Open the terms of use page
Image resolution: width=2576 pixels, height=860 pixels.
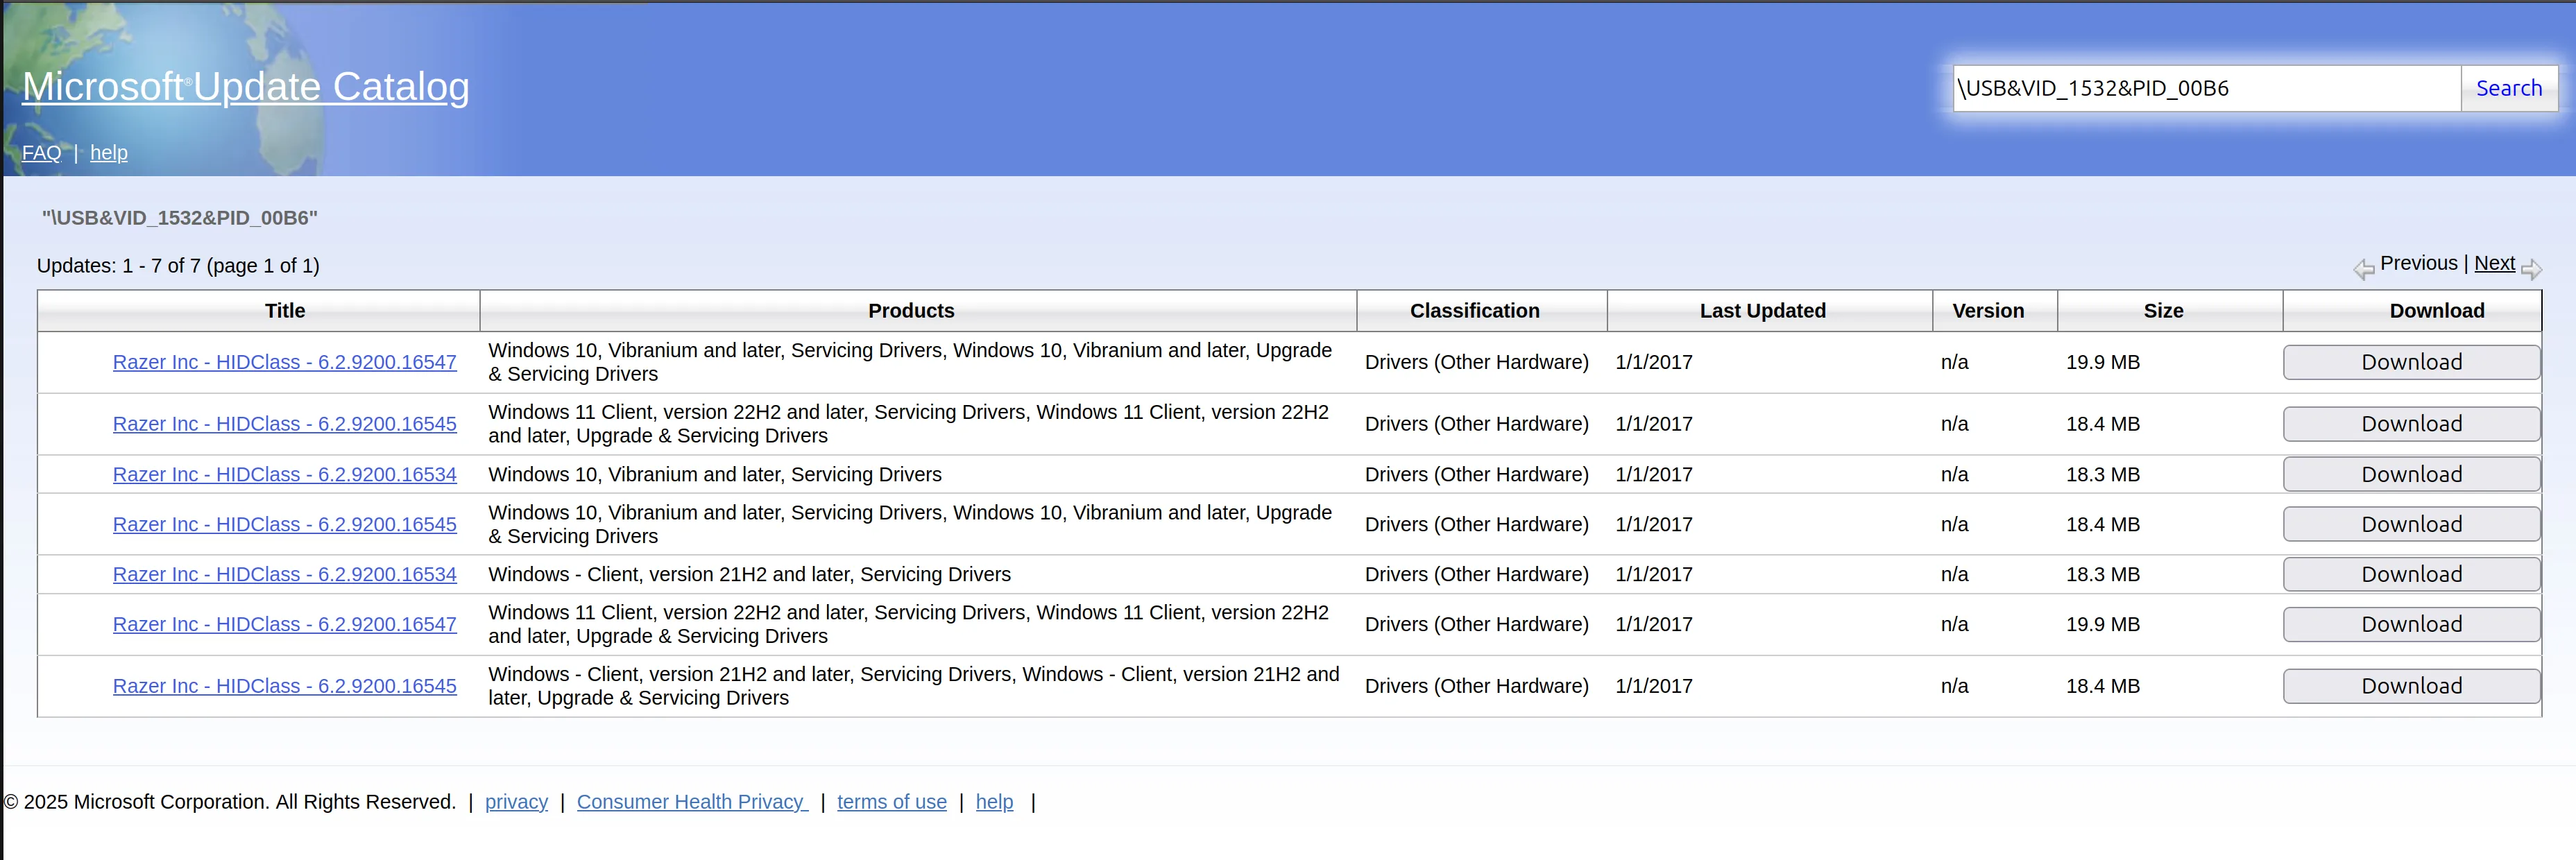pyautogui.click(x=891, y=801)
